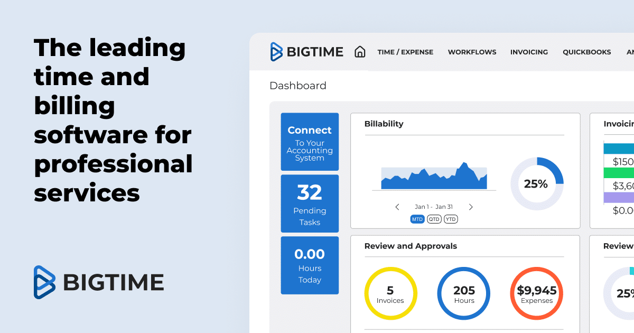Open the Invoicing menu
Image resolution: width=634 pixels, height=333 pixels.
click(529, 52)
